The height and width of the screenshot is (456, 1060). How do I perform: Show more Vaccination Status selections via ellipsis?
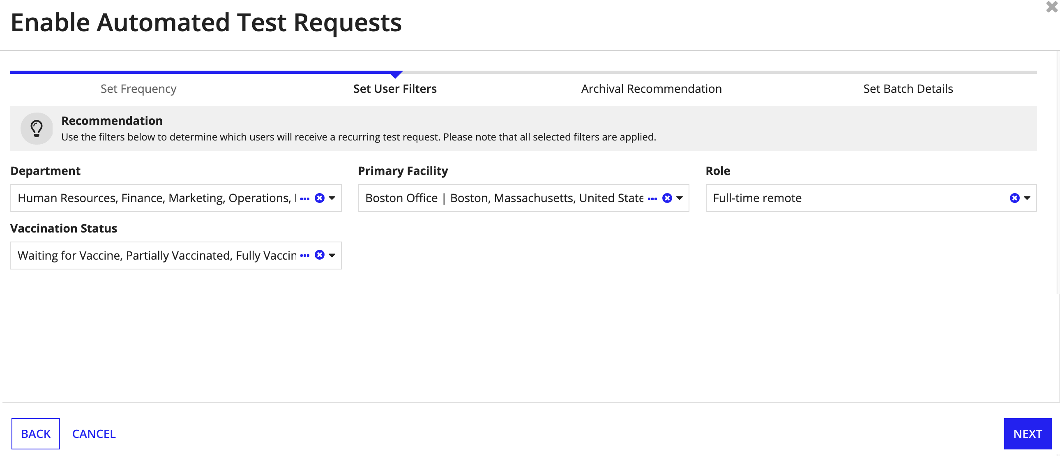pos(304,256)
